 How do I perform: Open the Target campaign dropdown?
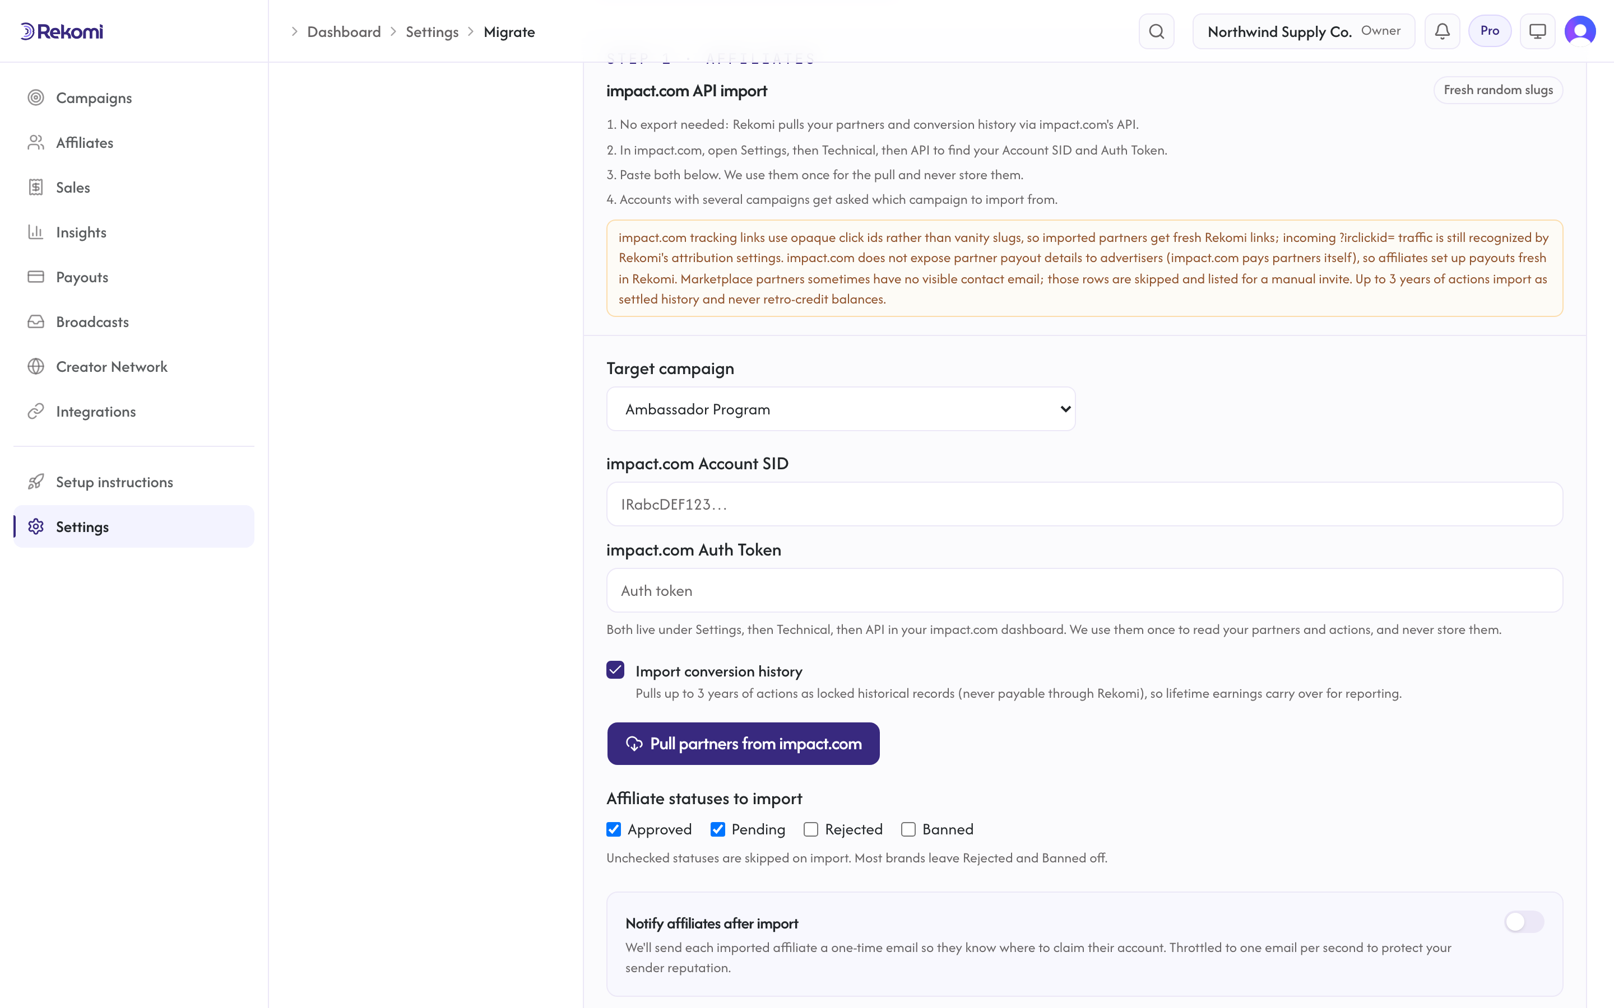(x=841, y=409)
